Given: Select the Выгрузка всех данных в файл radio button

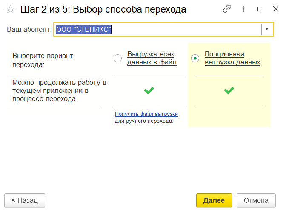Looking at the screenshot, I should [x=118, y=59].
